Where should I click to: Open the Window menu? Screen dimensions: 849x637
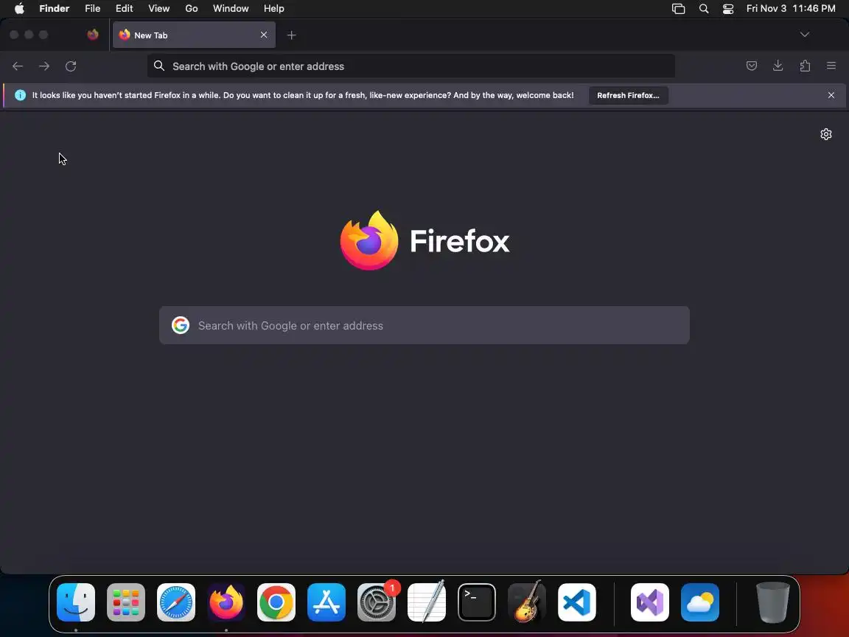231,8
